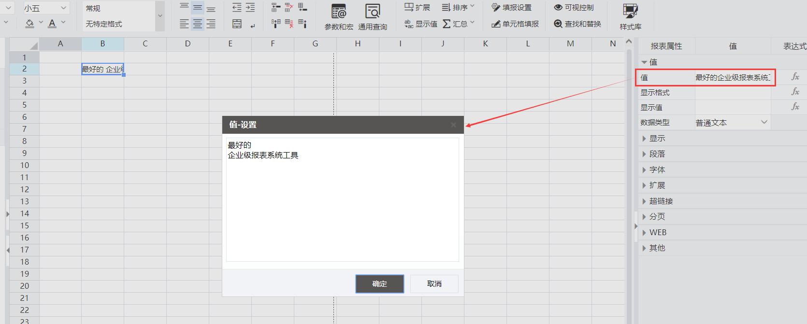Click inside the 值-设置 text area

coord(342,208)
